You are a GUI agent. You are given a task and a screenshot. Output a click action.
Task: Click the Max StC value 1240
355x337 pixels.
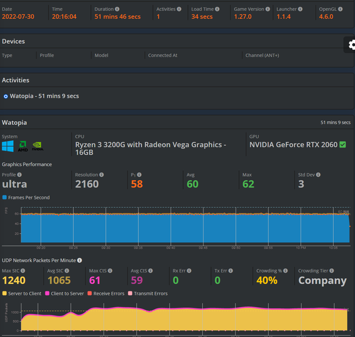click(14, 280)
